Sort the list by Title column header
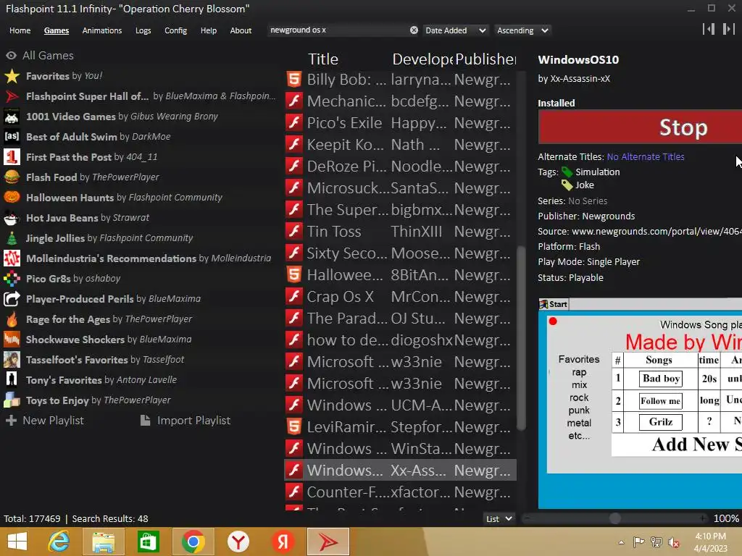The height and width of the screenshot is (556, 742). coord(323,59)
